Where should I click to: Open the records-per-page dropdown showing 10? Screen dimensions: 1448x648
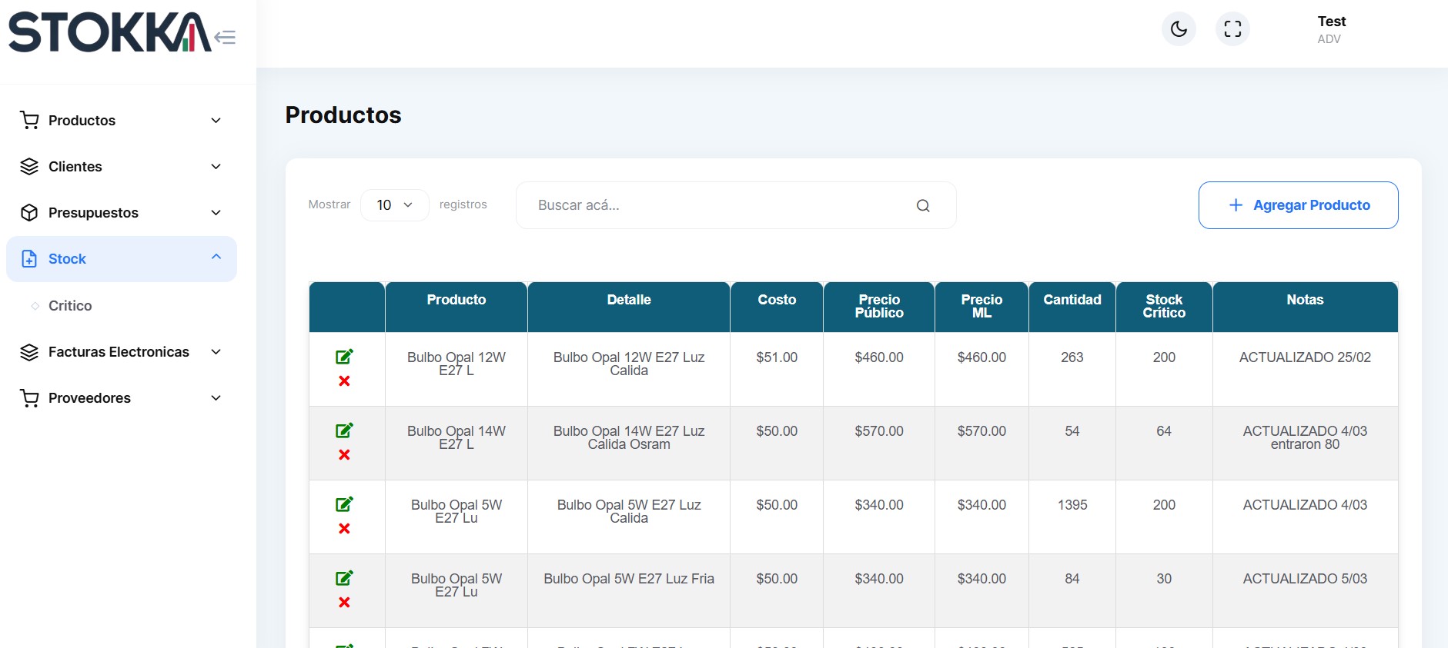(x=394, y=205)
